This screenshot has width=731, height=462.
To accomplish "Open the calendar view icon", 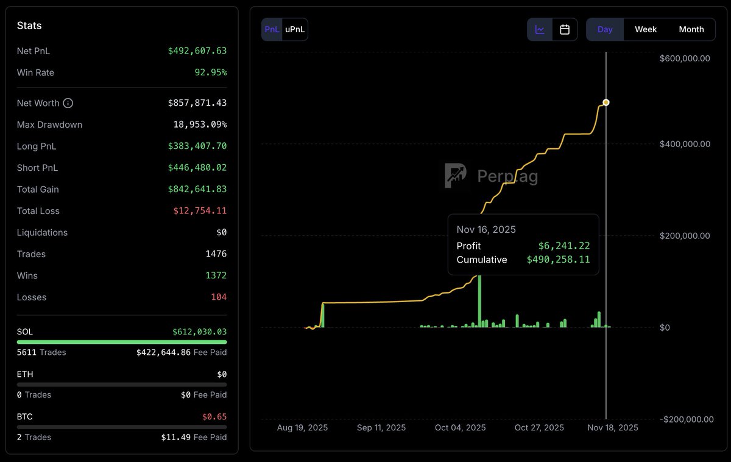I will (x=565, y=29).
